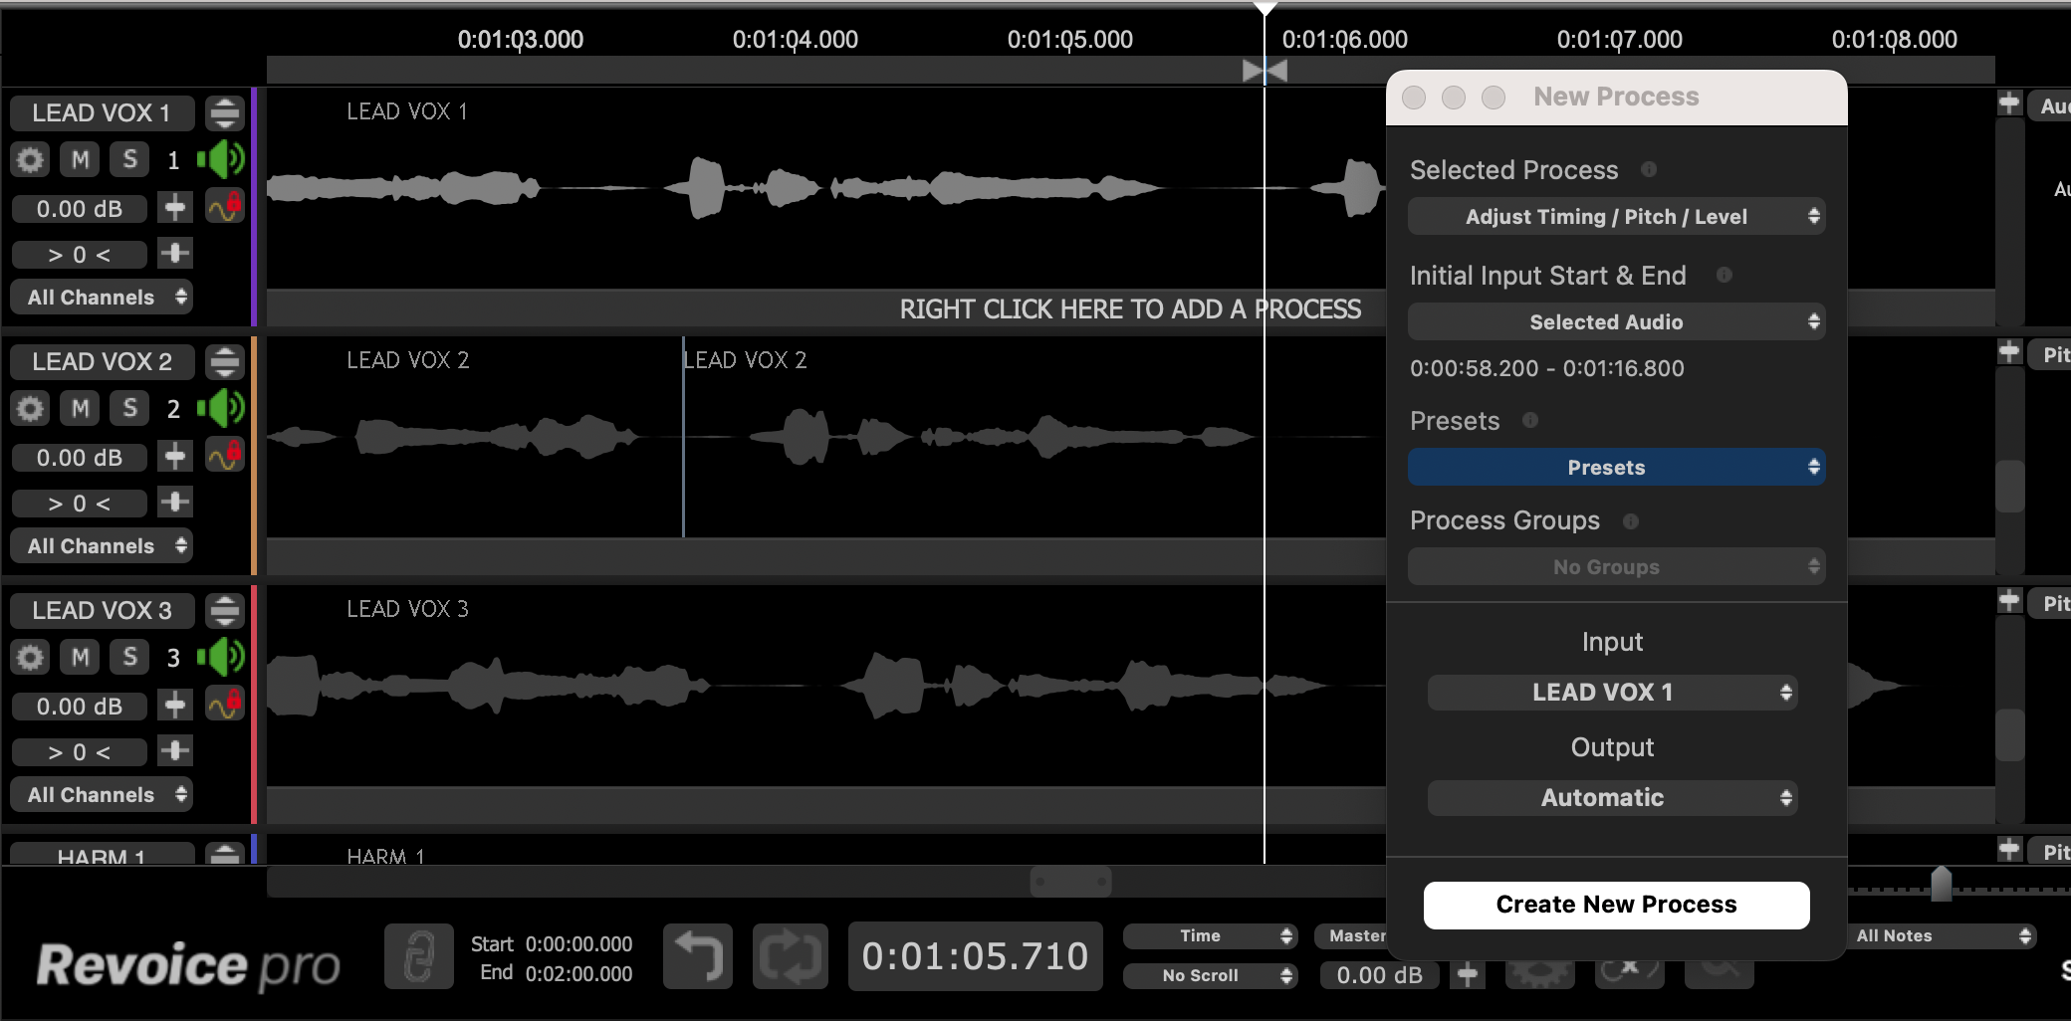Click the LEAD VOX 2 track name button
This screenshot has width=2071, height=1021.
point(103,361)
